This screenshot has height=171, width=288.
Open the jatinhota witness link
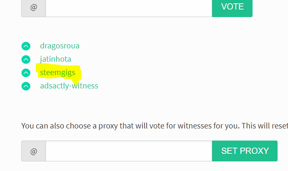[x=55, y=59]
